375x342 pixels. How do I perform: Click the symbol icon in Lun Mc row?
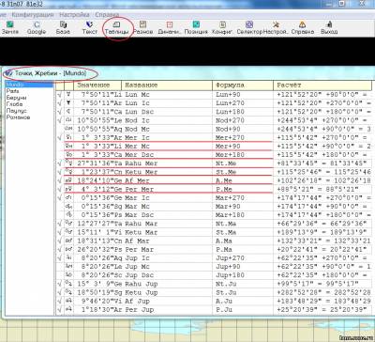(x=68, y=95)
